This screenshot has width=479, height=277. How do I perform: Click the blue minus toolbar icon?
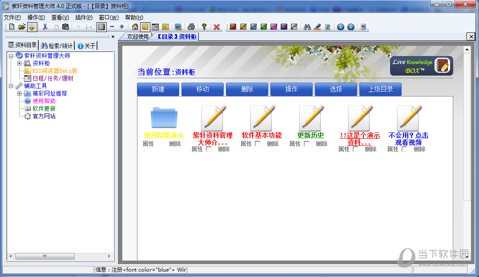pyautogui.click(x=112, y=27)
